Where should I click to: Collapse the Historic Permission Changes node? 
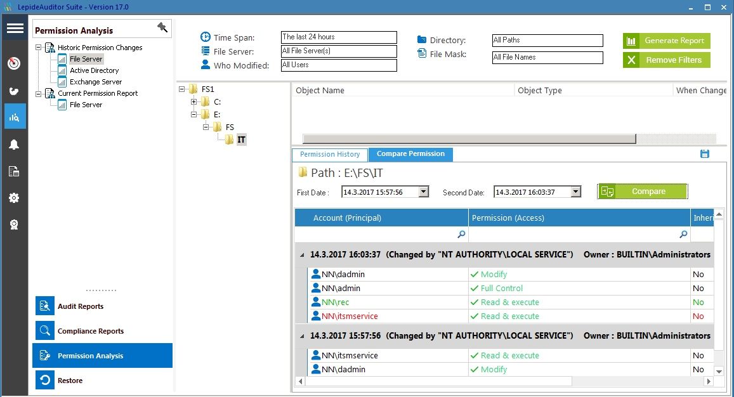click(39, 48)
